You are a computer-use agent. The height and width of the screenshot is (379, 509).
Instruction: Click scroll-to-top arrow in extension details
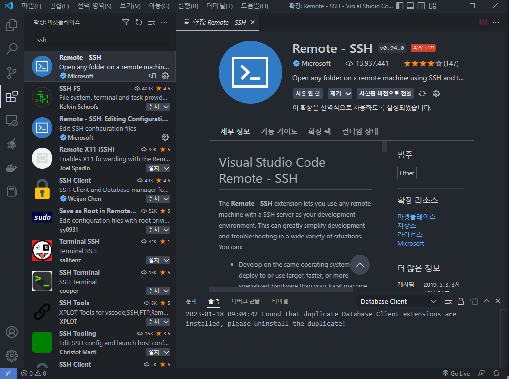pyautogui.click(x=359, y=265)
